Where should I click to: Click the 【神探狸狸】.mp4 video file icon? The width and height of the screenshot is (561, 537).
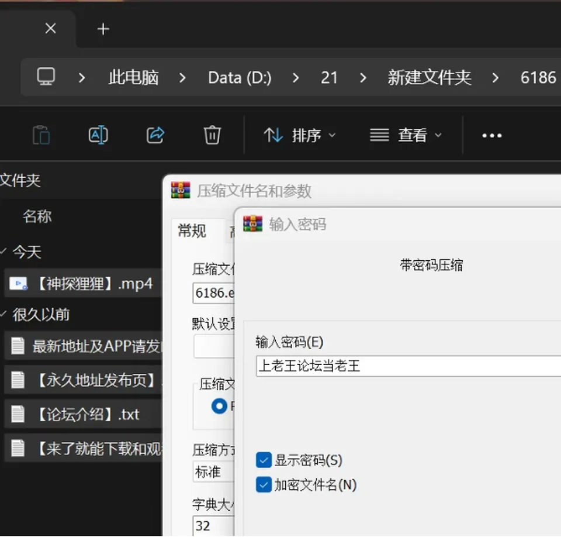pyautogui.click(x=18, y=284)
